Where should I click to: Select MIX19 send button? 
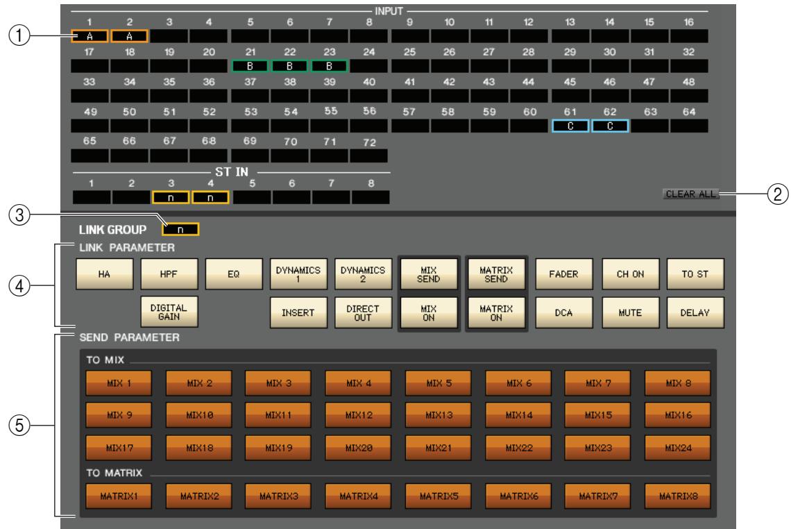click(278, 448)
